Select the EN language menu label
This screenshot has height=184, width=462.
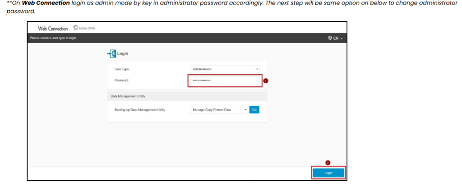click(336, 39)
